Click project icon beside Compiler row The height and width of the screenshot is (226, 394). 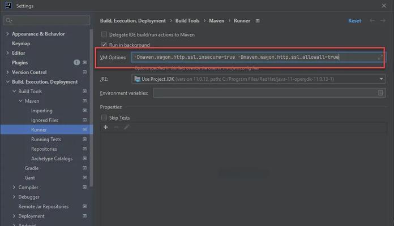coord(85,187)
